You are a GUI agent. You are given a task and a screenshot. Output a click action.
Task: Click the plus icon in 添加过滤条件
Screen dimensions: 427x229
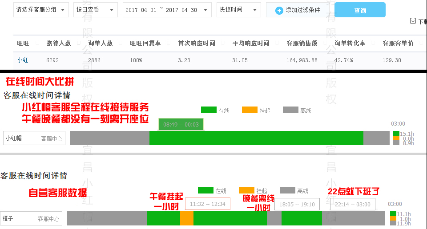click(x=279, y=11)
